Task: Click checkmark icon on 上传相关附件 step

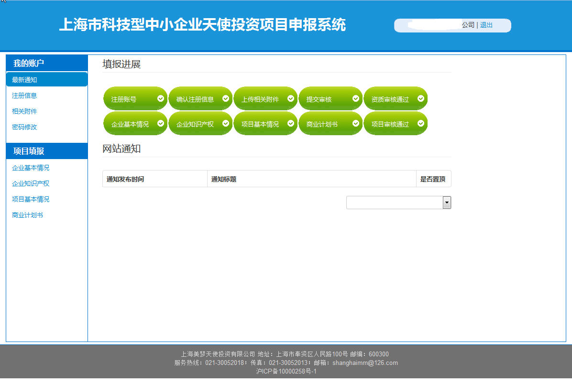Action: [291, 98]
